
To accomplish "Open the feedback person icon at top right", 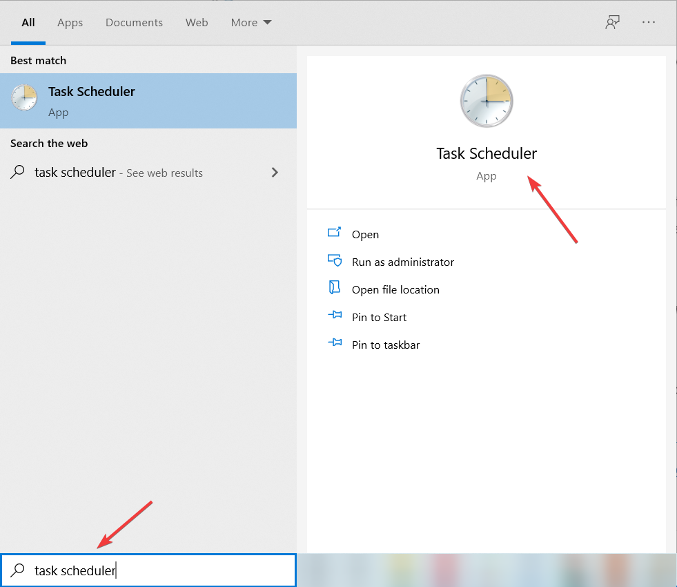I will [612, 22].
